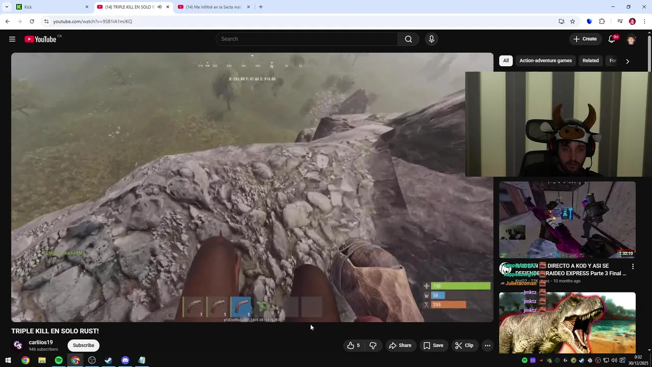
Task: Open the YouTube guide hamburger menu
Action: pyautogui.click(x=12, y=39)
